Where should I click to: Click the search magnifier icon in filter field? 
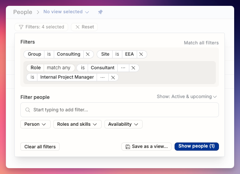[28, 110]
